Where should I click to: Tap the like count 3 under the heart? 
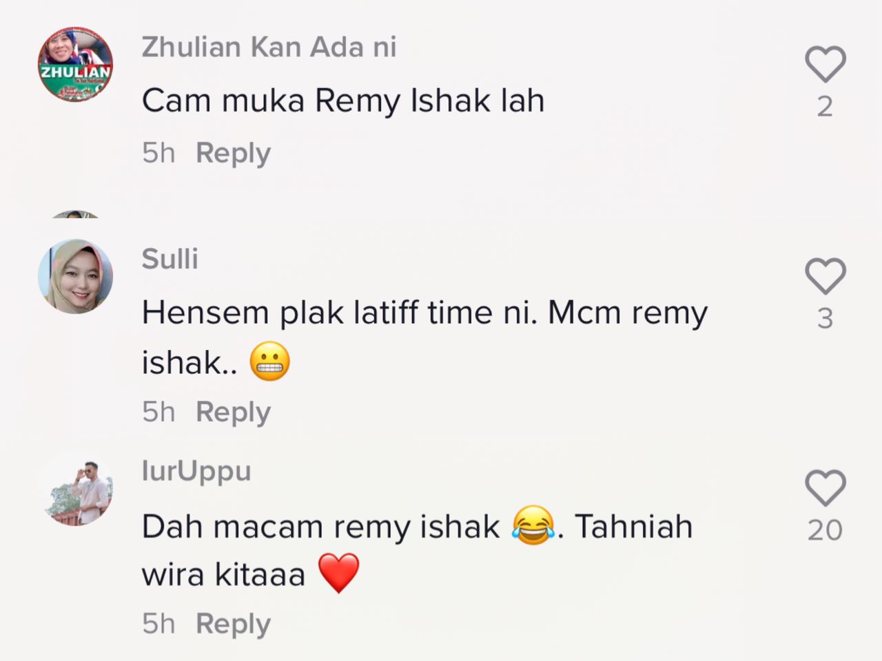point(825,318)
